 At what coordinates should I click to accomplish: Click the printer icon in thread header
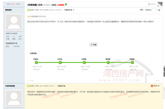149,4
